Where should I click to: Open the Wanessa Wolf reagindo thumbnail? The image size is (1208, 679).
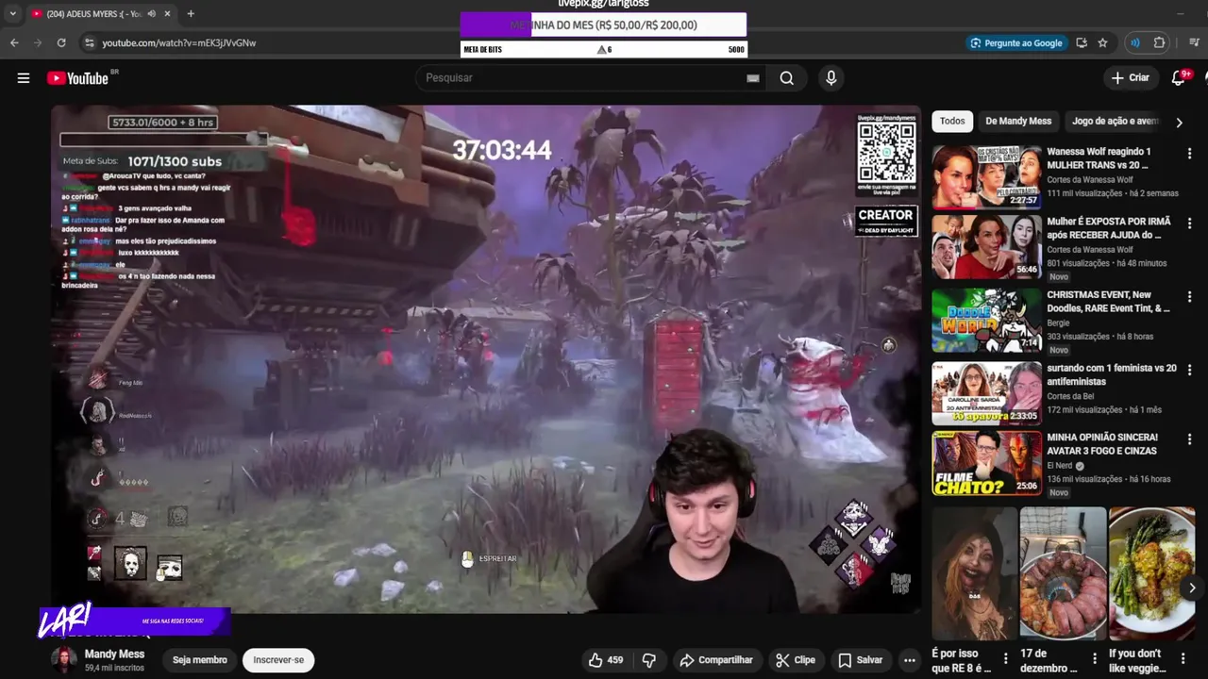click(987, 176)
